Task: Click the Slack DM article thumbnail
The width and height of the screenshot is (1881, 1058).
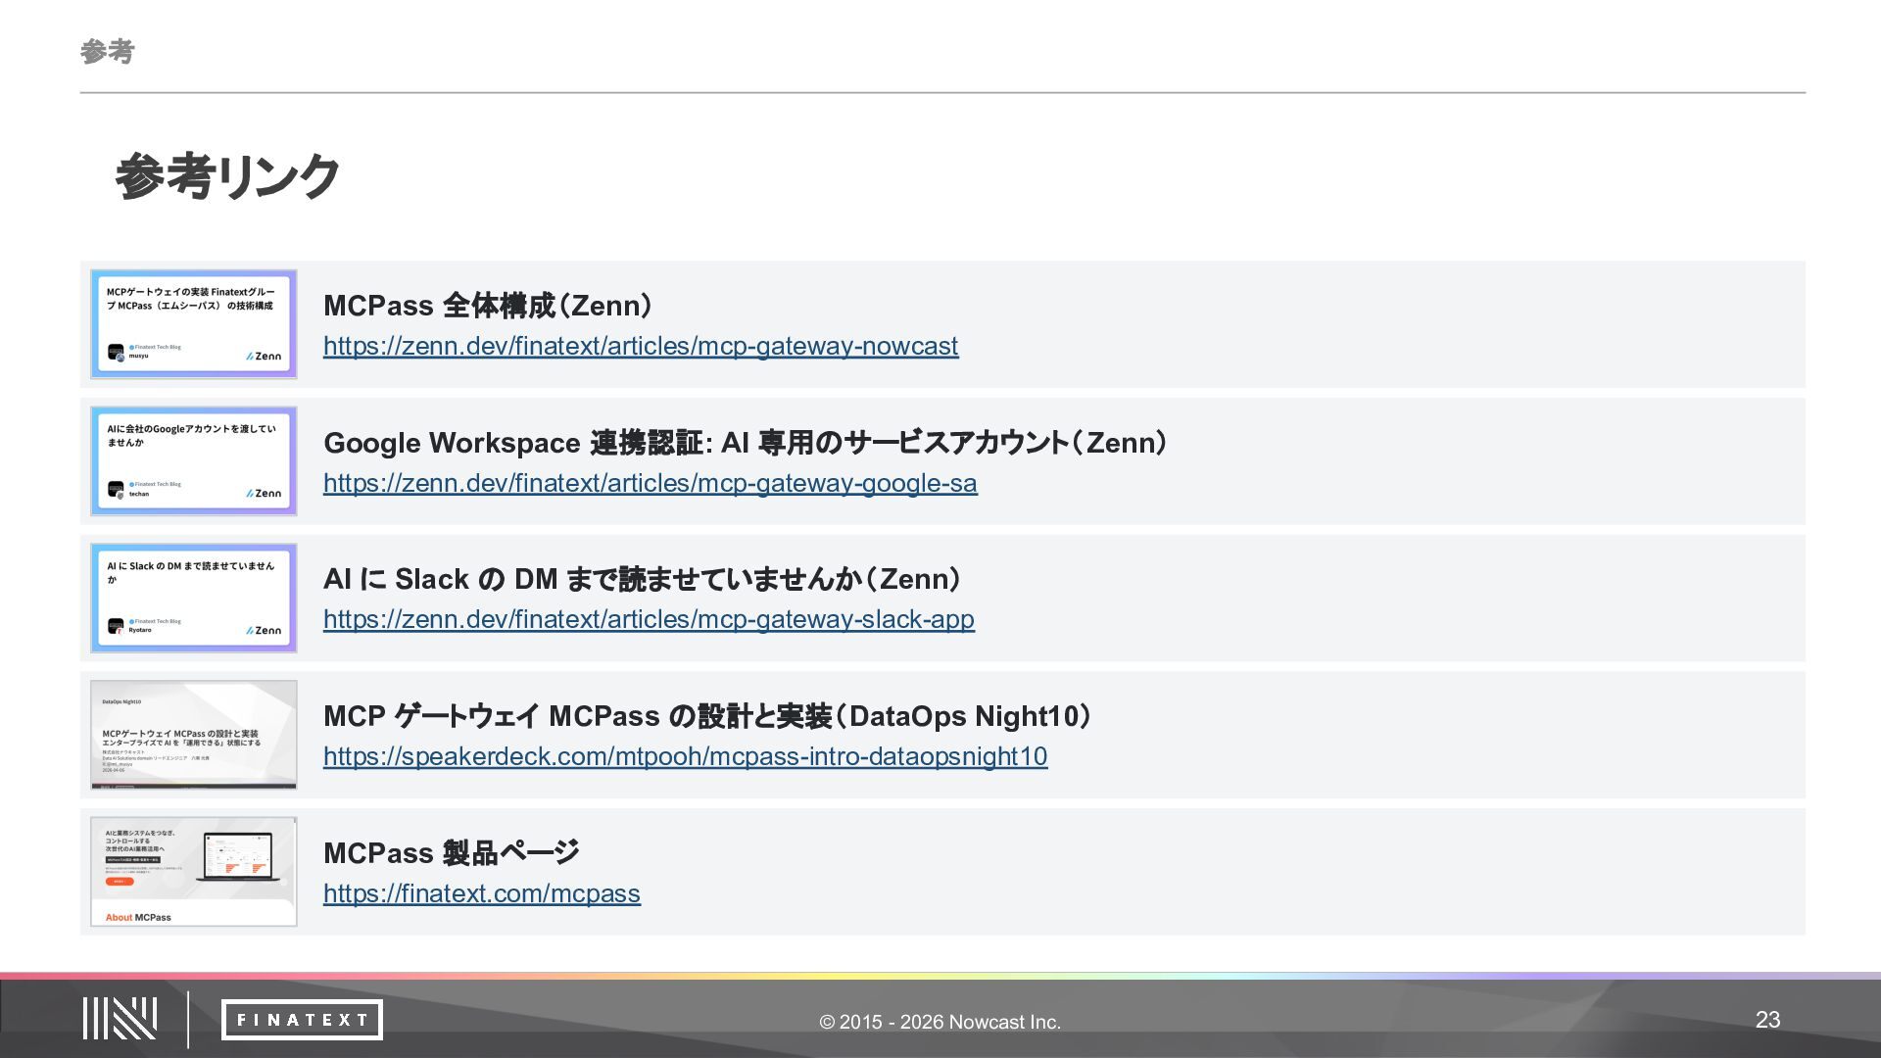Action: pos(194,598)
